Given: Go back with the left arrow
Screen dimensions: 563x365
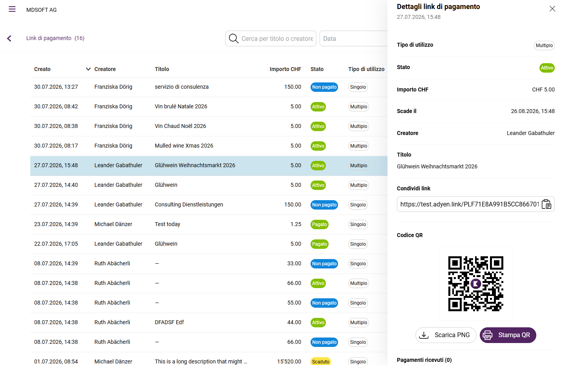Looking at the screenshot, I should pos(9,38).
